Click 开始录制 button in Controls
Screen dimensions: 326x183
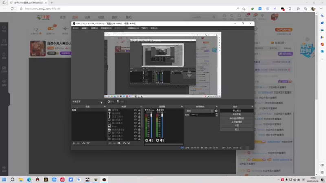coord(237,115)
